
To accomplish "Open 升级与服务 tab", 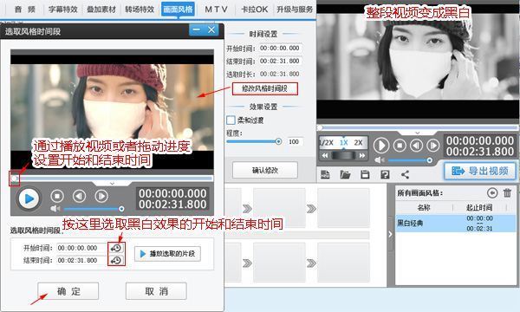I will click(295, 10).
